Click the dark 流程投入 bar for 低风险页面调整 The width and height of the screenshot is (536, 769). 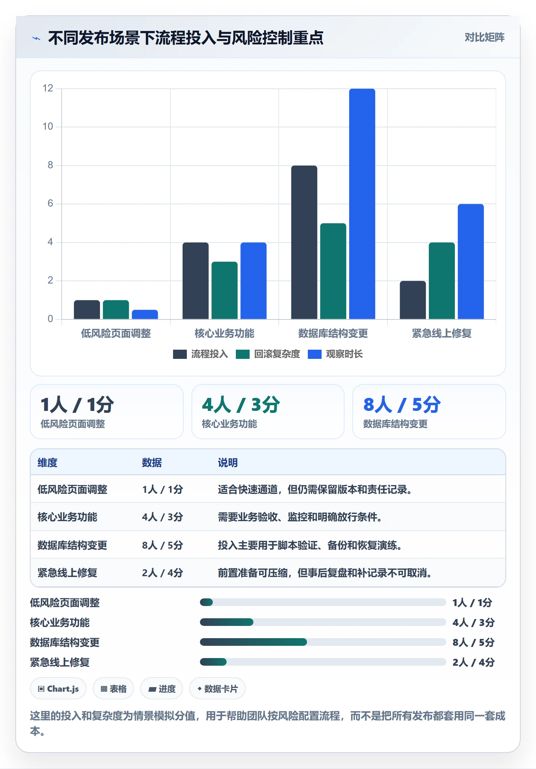pyautogui.click(x=87, y=310)
